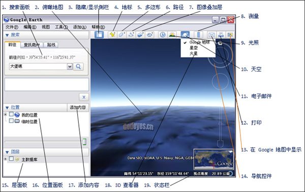Add an image overlay from toolbar
Image resolution: width=305 pixels, height=192 pixels.
140,35
